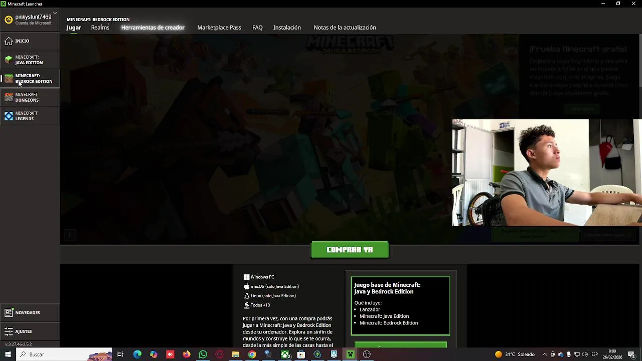Click the pinkystunt7469 account avatar

point(9,20)
